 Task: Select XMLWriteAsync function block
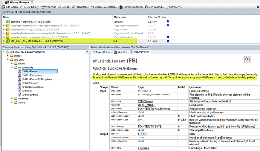[x=30, y=95]
